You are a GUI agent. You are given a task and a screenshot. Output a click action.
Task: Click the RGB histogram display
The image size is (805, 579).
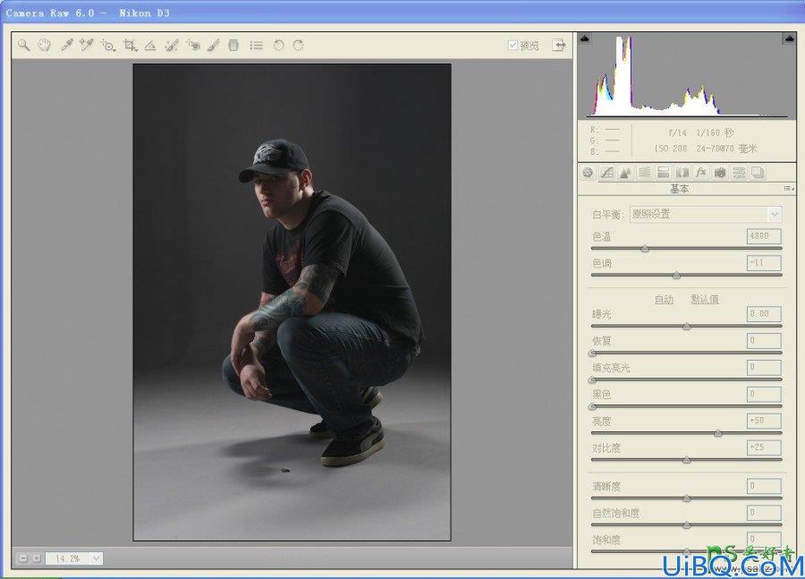pos(687,75)
